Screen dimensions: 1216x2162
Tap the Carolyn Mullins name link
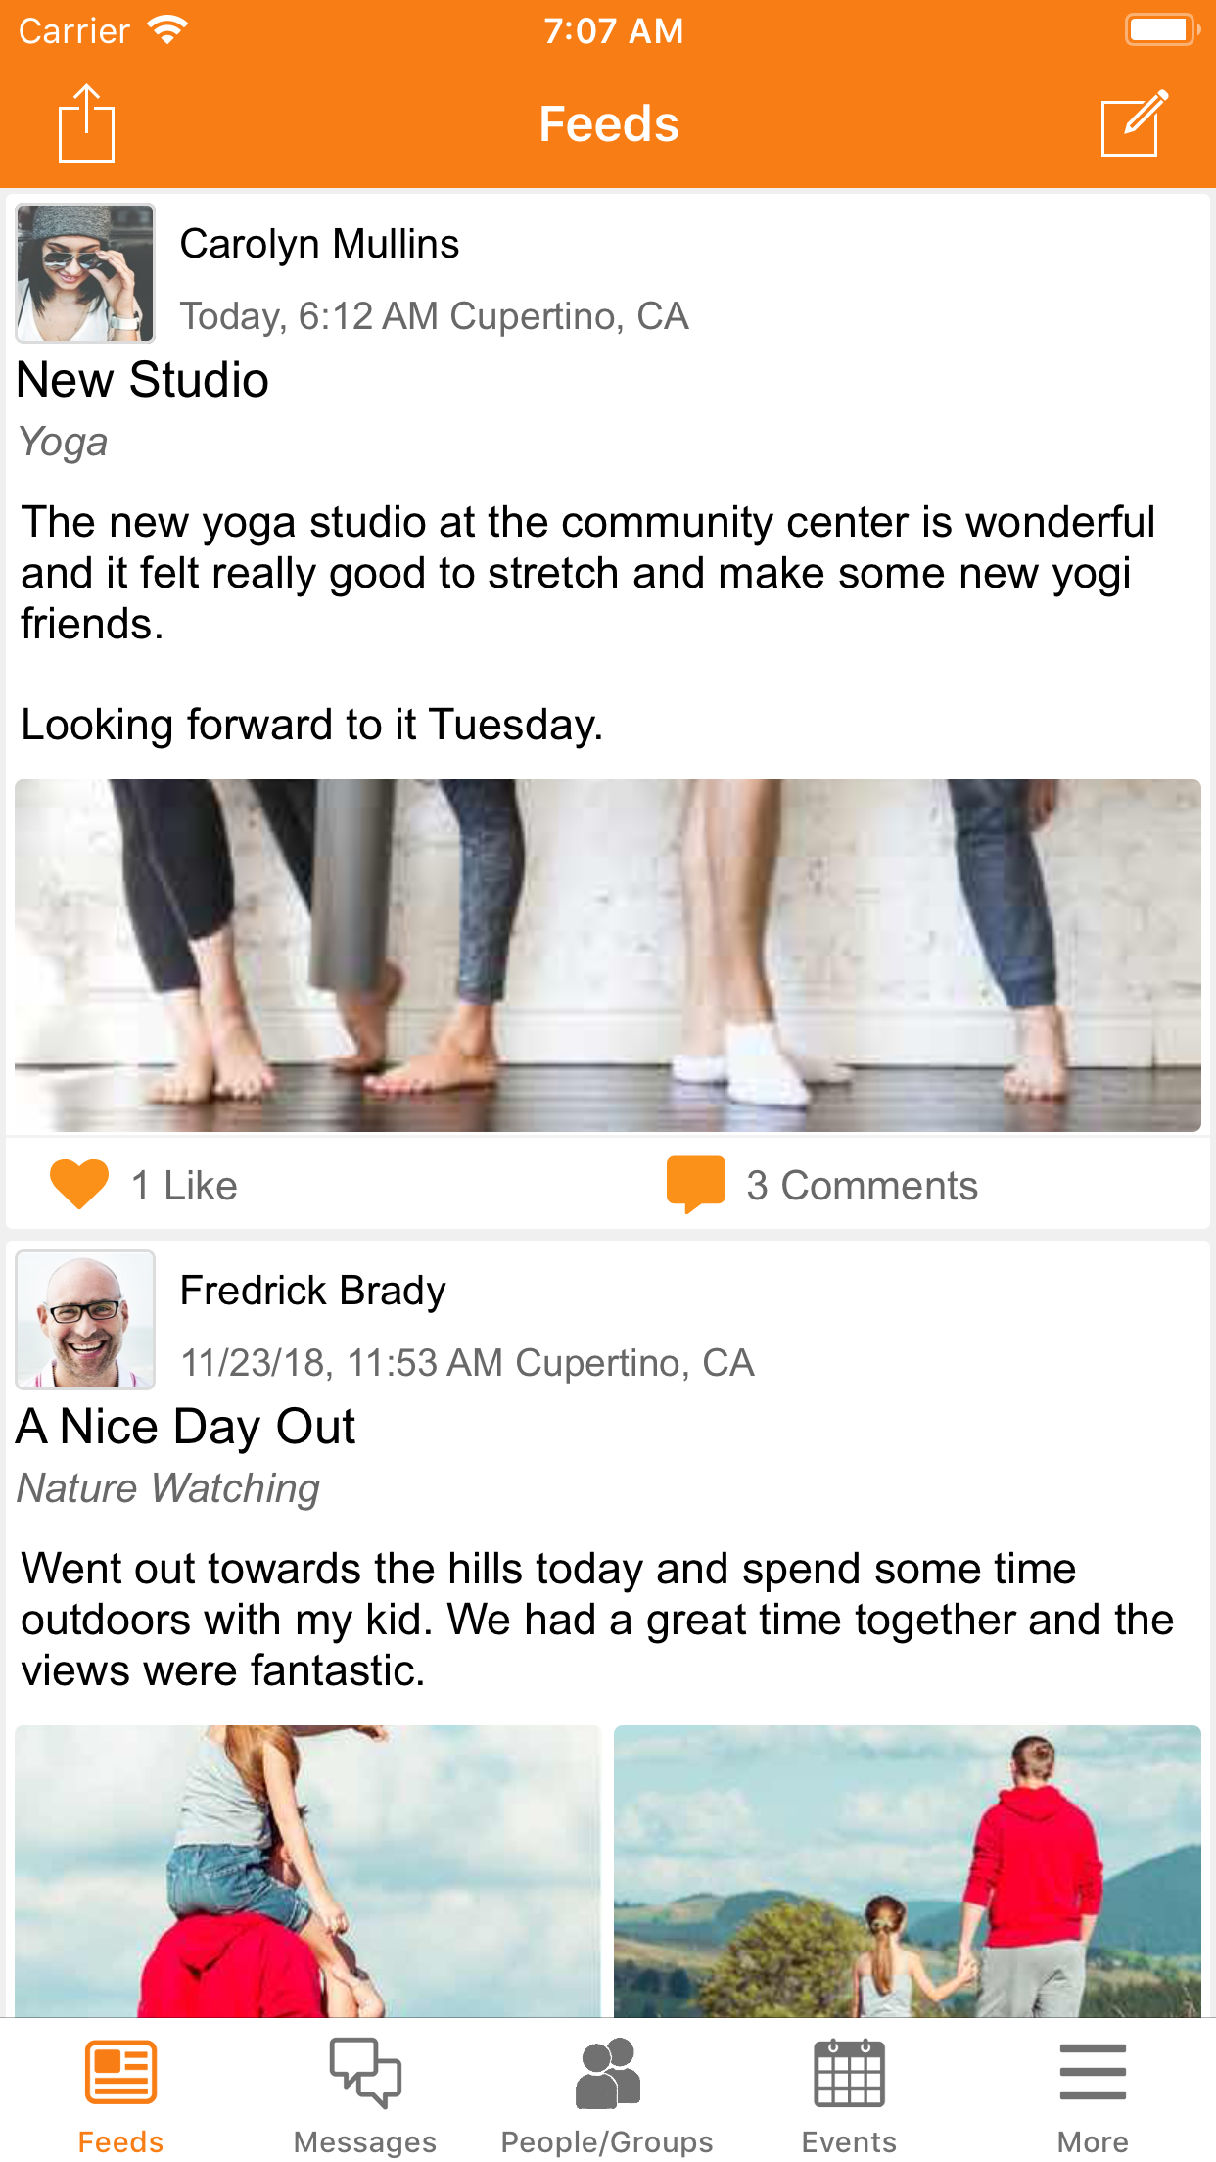pos(319,244)
